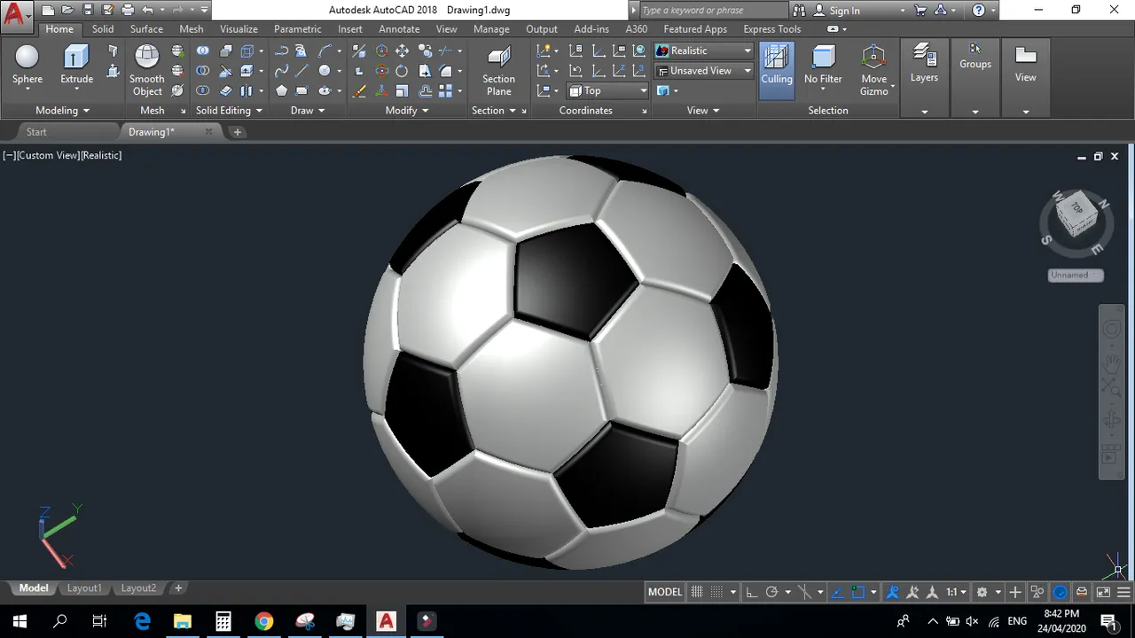Click the Sphere modeling tool

(x=27, y=65)
